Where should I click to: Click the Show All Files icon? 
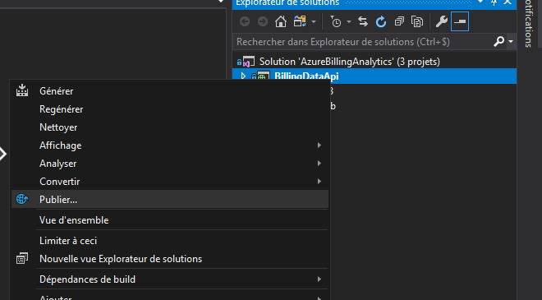click(417, 21)
